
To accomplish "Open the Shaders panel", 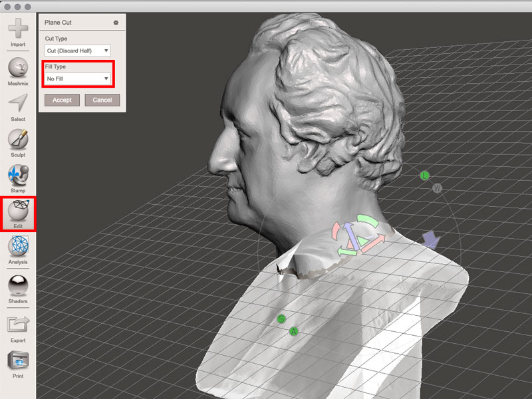I will click(x=18, y=289).
